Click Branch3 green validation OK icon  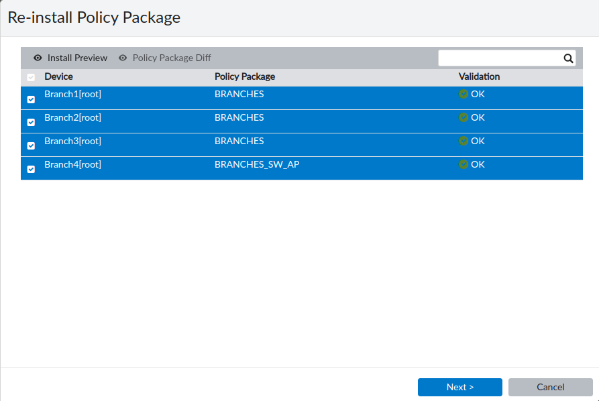point(464,141)
